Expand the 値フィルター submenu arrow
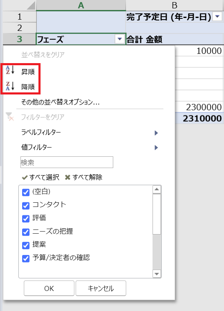Screen dimensions: 224x311 pyautogui.click(x=156, y=148)
